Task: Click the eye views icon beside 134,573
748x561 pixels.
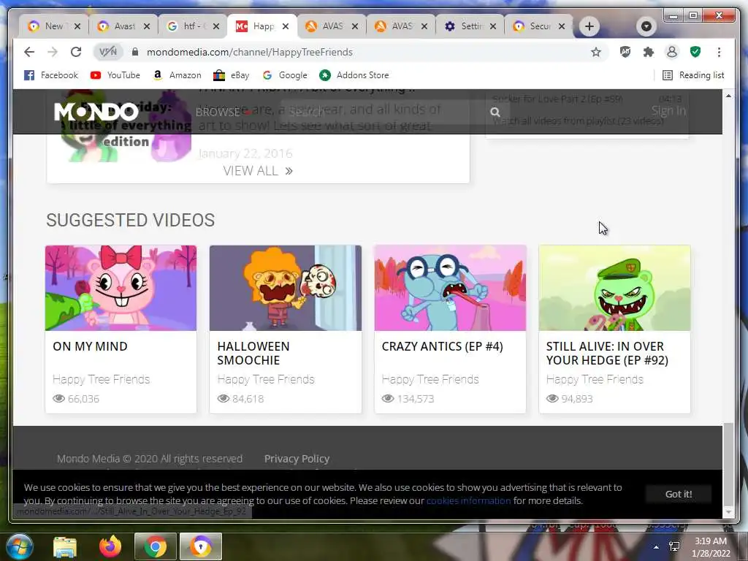Action: pos(388,398)
